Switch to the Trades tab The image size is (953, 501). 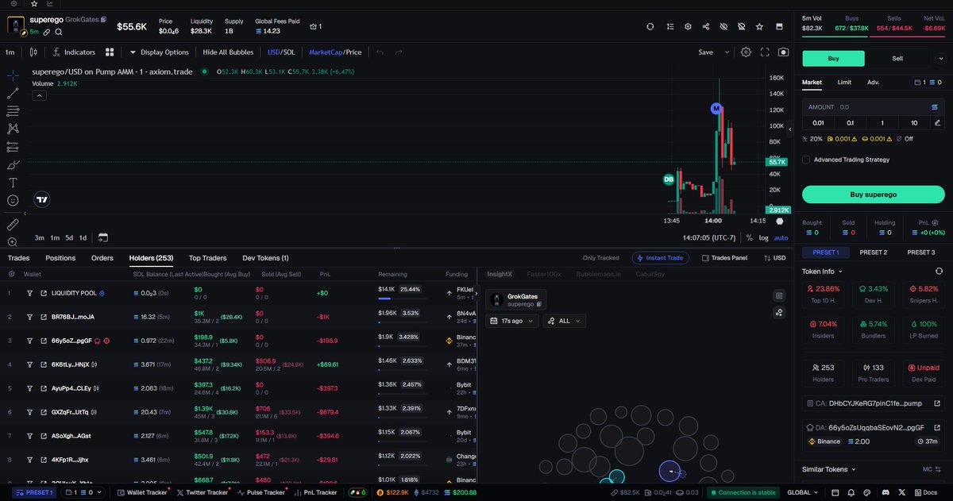[18, 258]
